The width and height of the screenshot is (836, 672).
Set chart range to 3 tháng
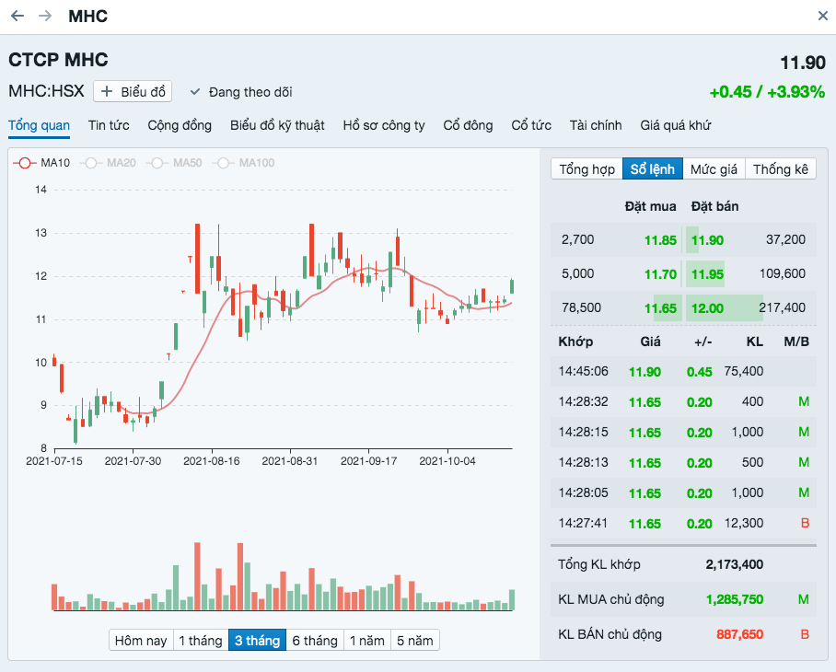click(258, 640)
